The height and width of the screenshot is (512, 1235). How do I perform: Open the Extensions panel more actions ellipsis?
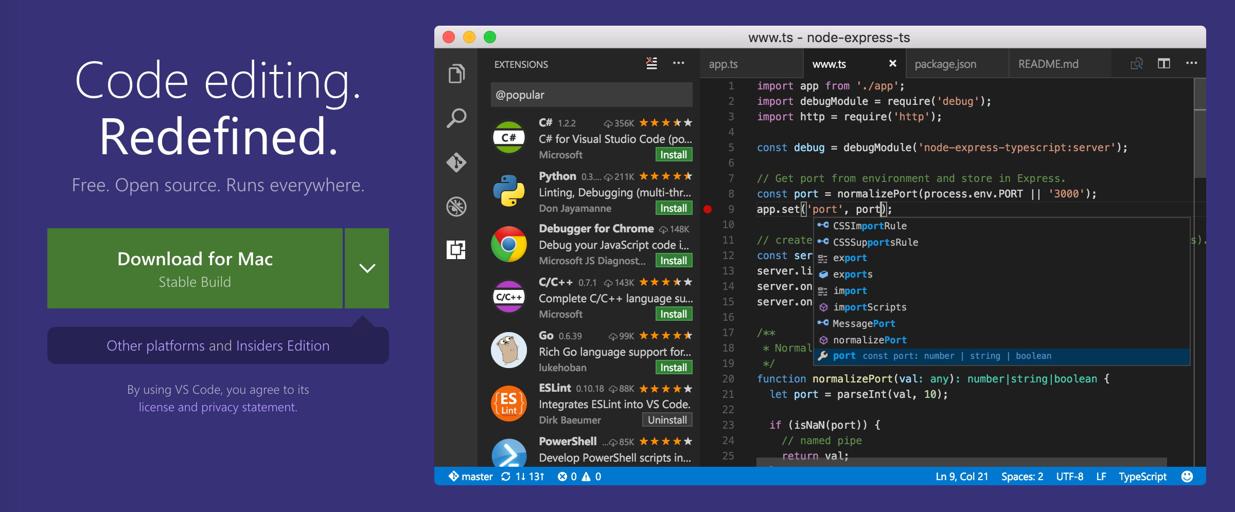pyautogui.click(x=679, y=63)
